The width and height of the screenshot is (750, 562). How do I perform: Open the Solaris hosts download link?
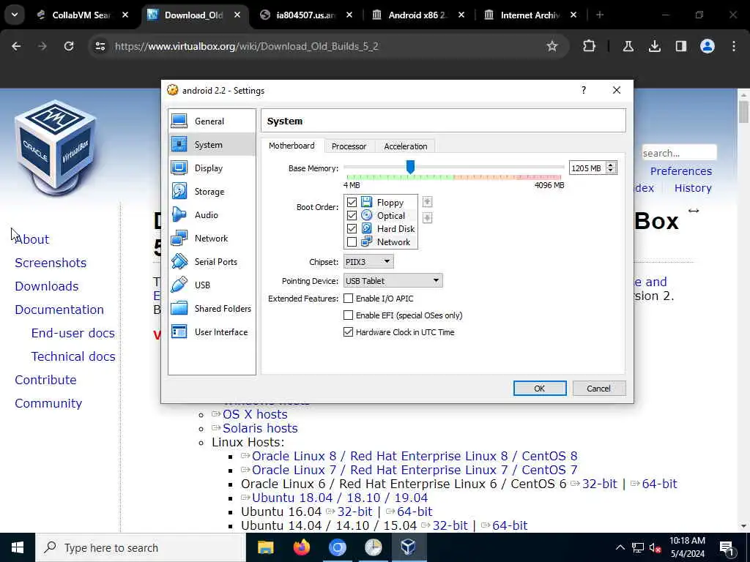coord(260,428)
